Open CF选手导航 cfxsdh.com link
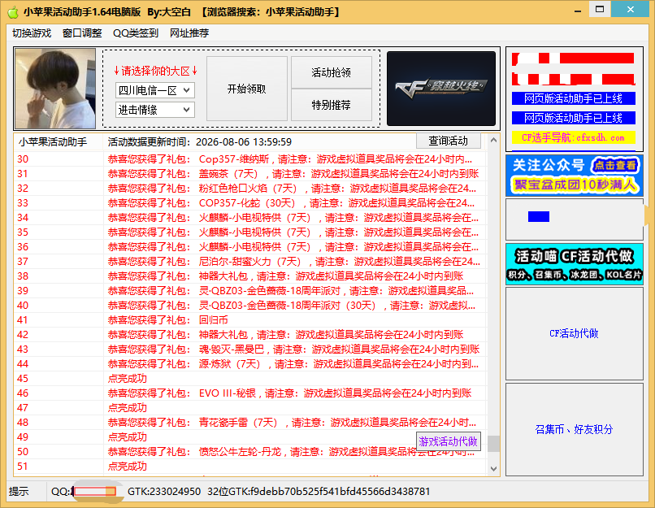Viewport: 655px width, 508px height. (x=574, y=137)
